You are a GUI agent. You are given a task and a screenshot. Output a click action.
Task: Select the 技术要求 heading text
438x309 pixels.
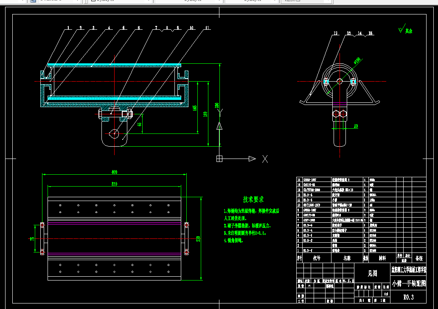[253, 199]
